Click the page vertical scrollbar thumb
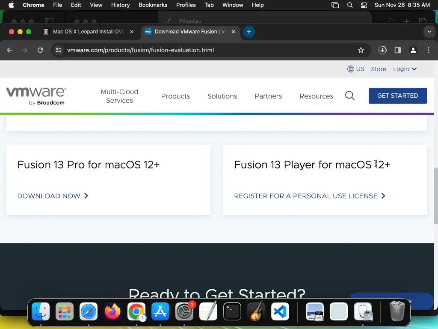 435,196
